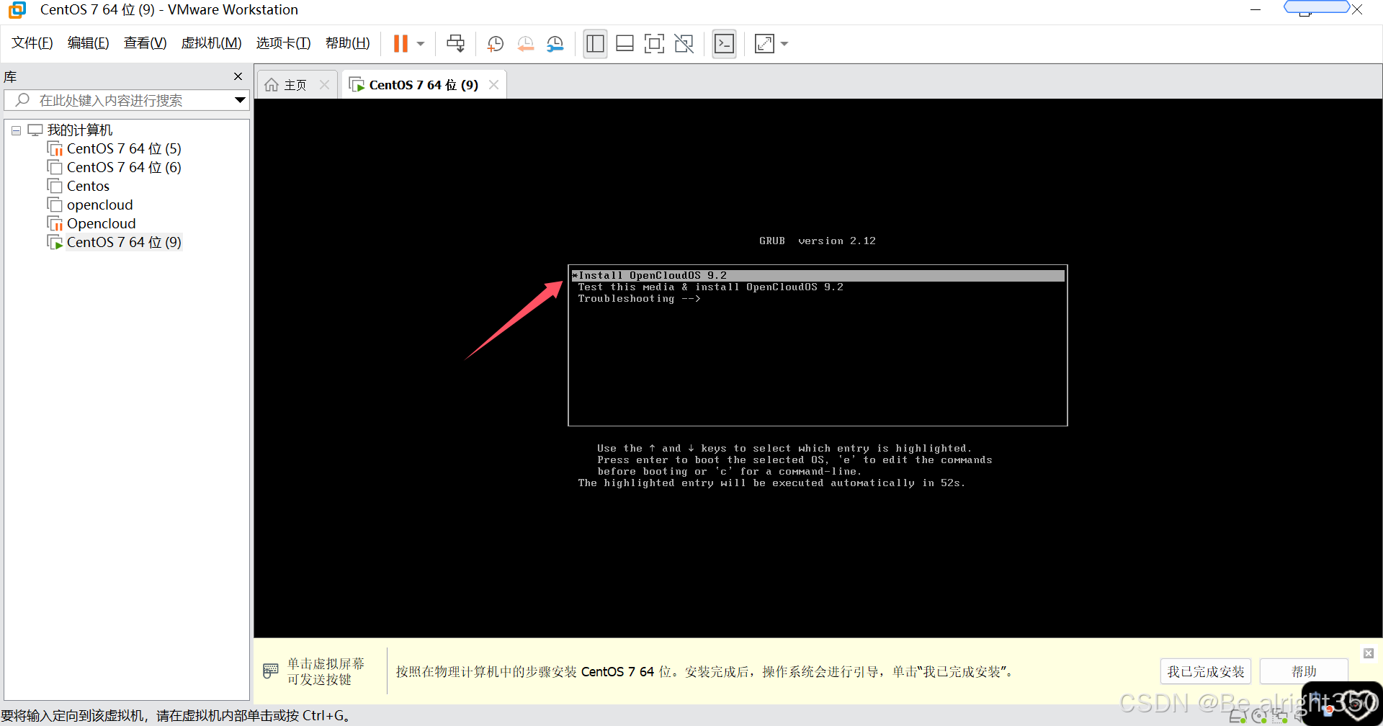Switch to Unity mode
The image size is (1383, 726).
coord(684,43)
